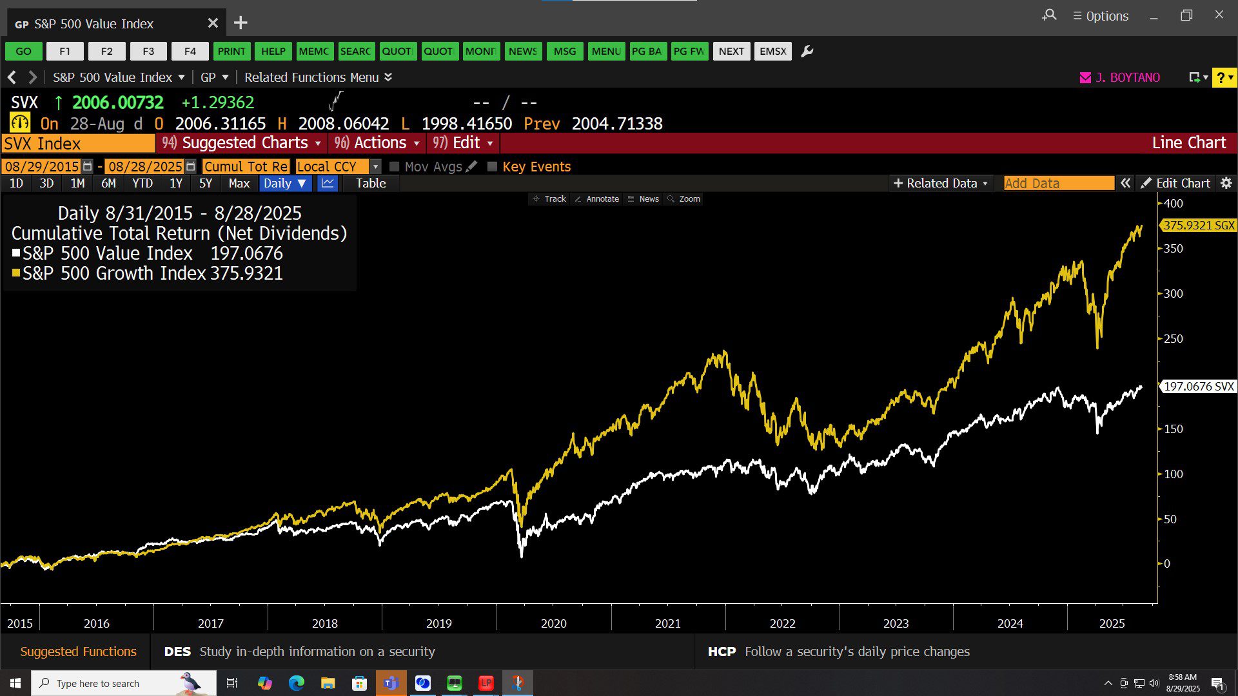Toggle the Track crosshair option
This screenshot has width=1238, height=696.
(549, 198)
